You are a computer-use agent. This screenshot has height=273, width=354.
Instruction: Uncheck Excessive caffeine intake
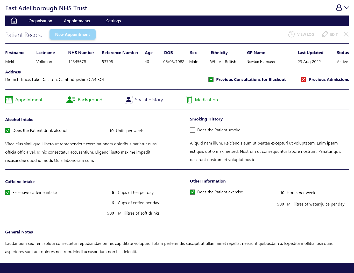pyautogui.click(x=8, y=193)
